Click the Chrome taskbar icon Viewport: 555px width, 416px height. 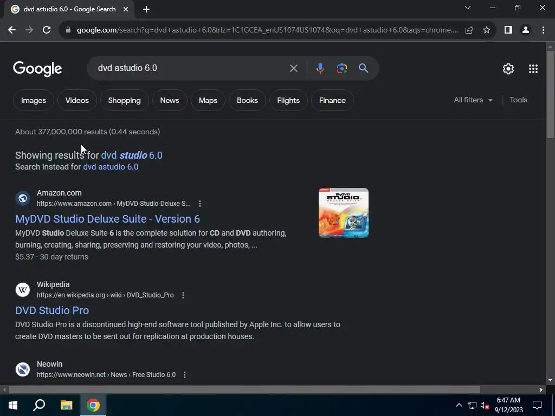tap(93, 405)
